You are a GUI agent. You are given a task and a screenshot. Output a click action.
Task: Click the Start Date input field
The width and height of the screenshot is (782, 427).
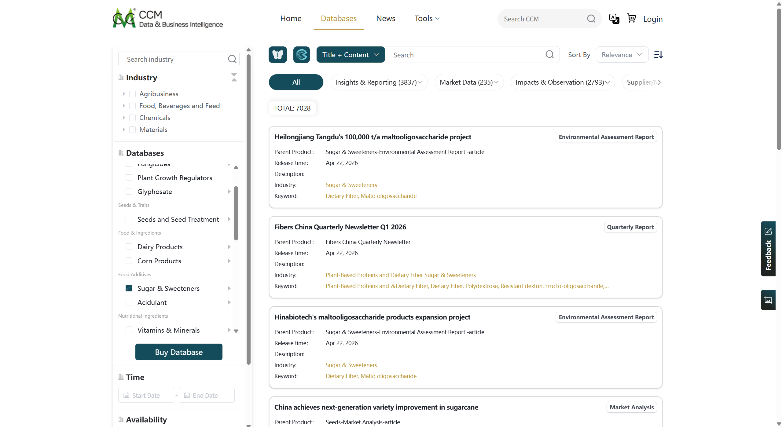(x=146, y=395)
